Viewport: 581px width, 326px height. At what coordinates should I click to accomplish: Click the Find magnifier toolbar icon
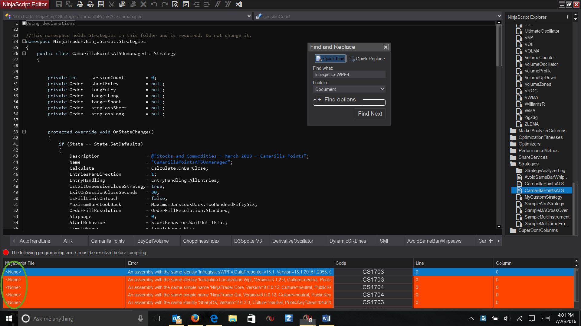pos(175,4)
